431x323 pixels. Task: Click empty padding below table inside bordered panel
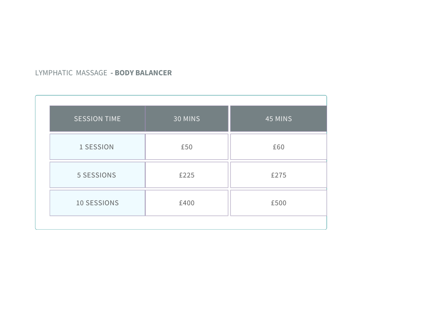coord(181,223)
